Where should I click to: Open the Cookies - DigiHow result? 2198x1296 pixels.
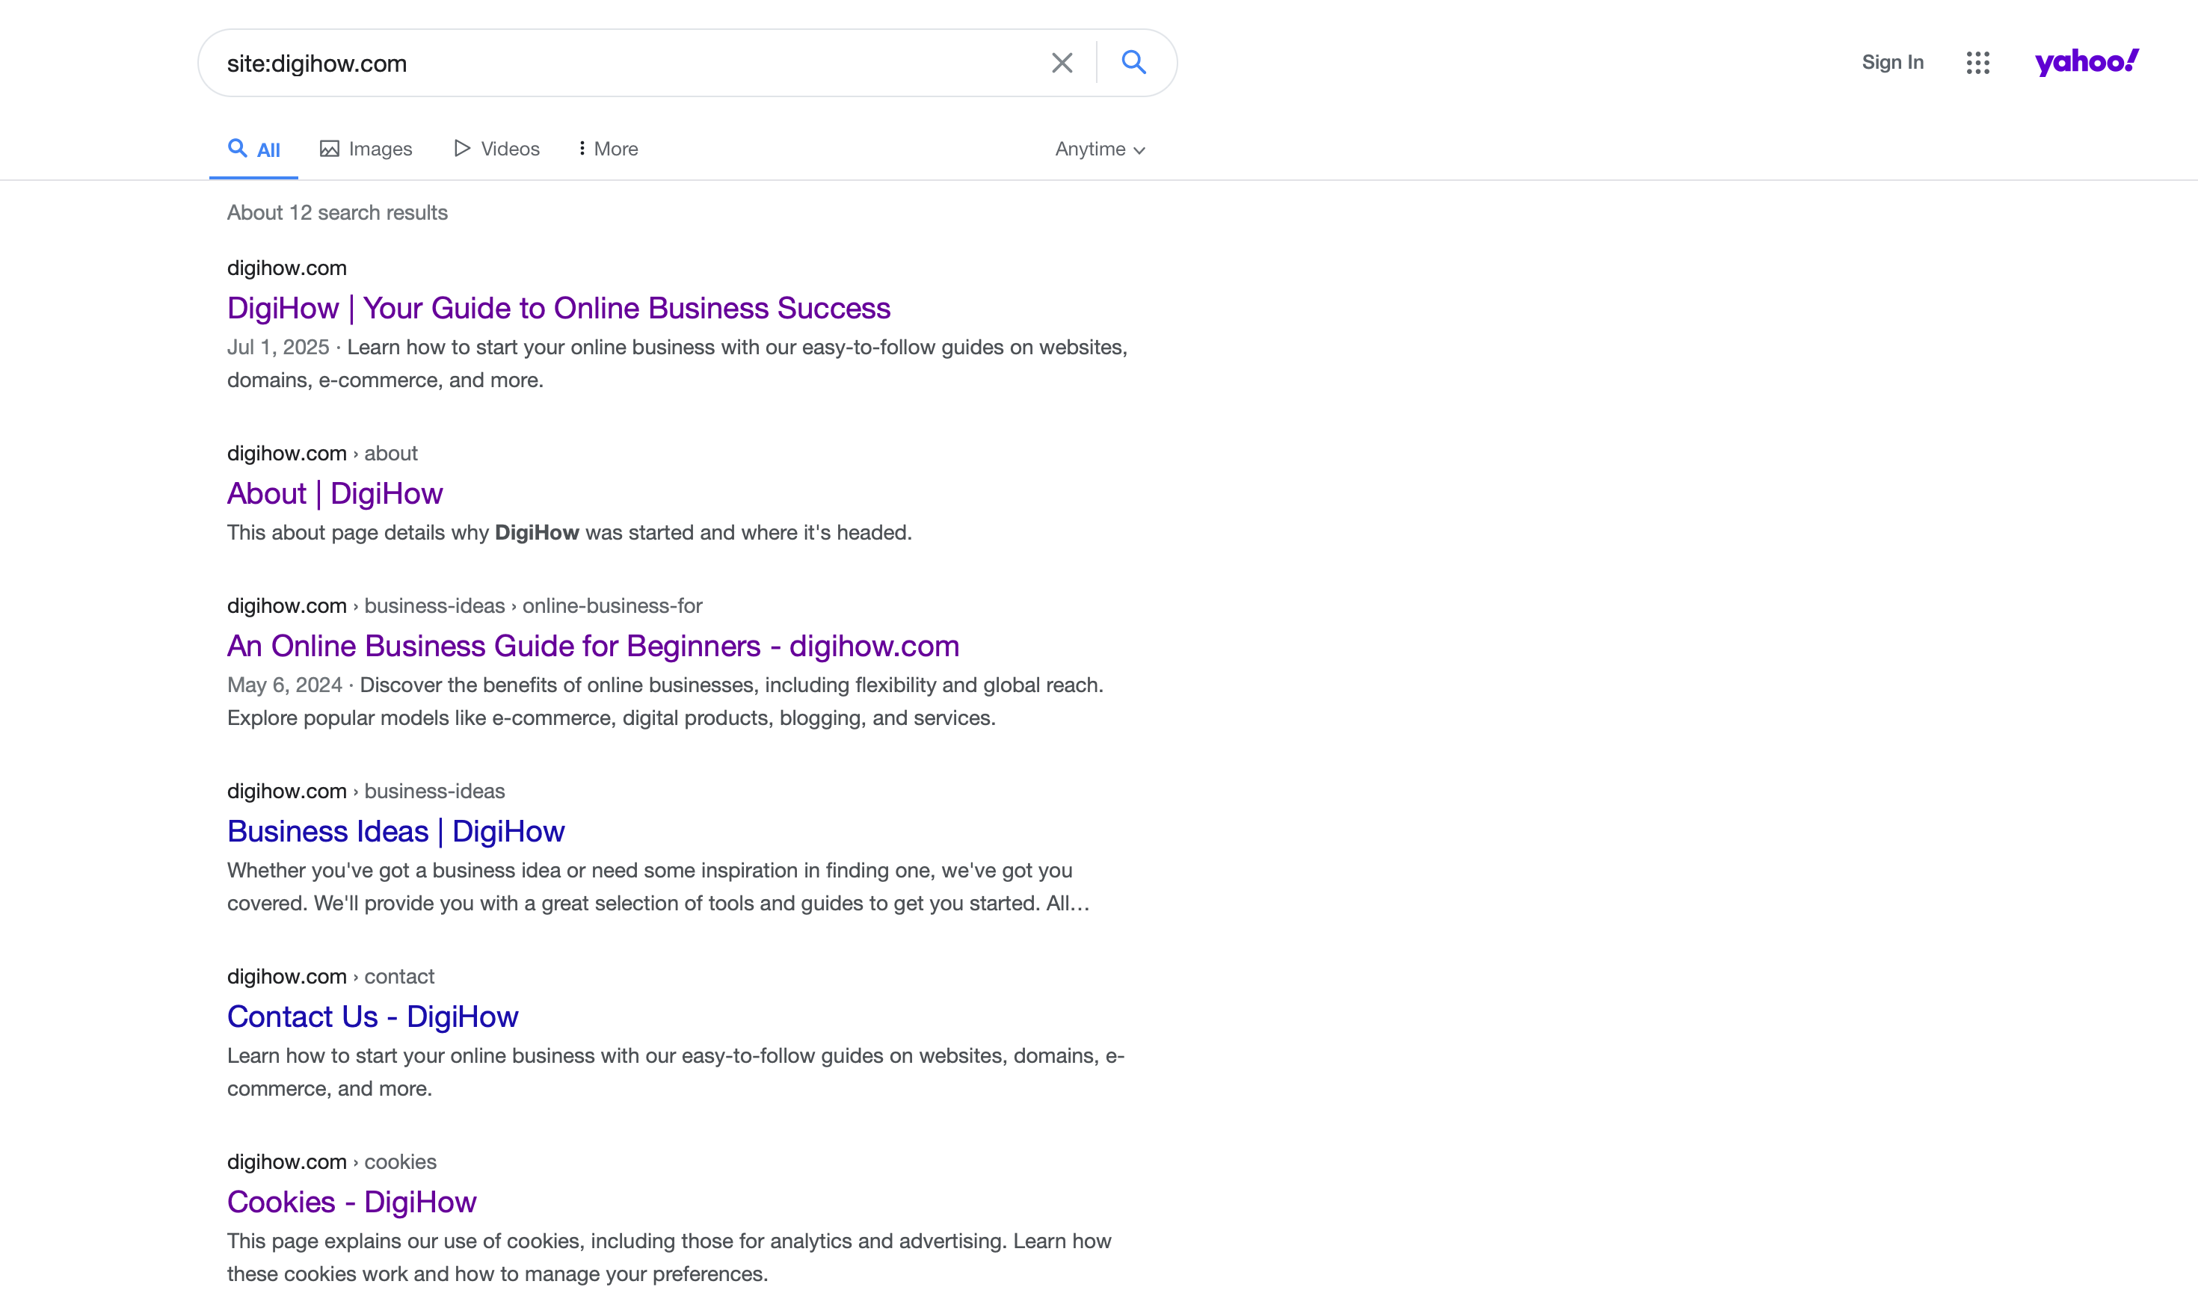point(351,1201)
